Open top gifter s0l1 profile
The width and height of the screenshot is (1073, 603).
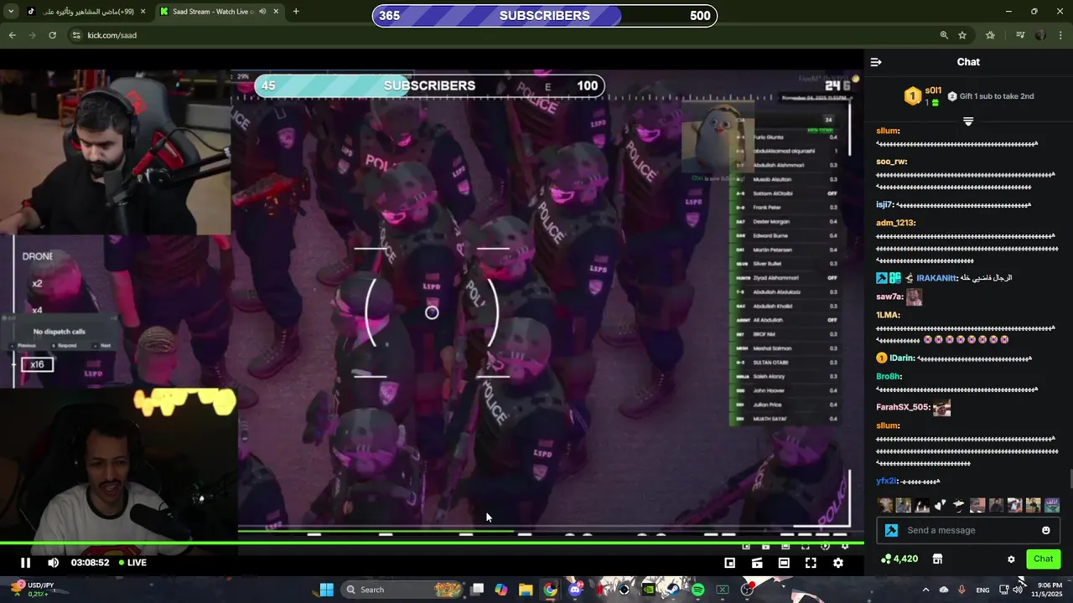pos(933,90)
